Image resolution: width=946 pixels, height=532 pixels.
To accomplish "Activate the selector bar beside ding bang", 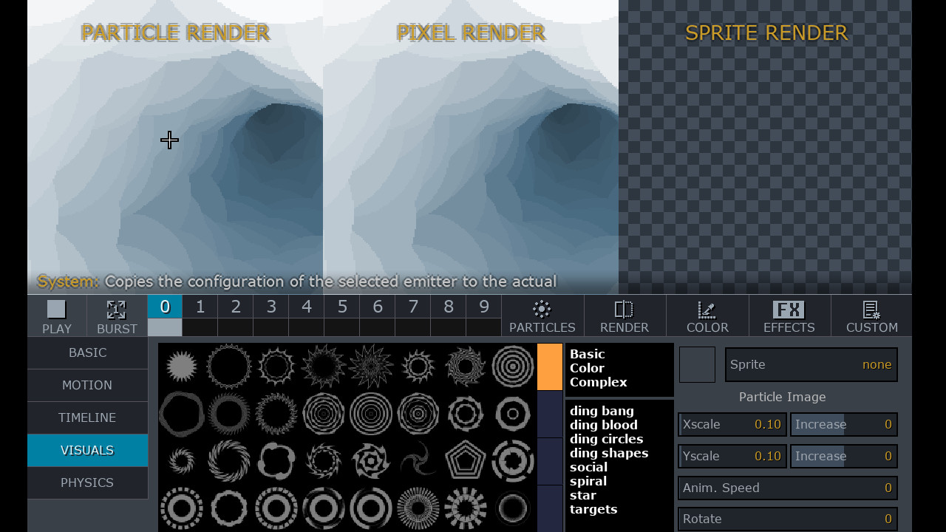I will point(551,414).
